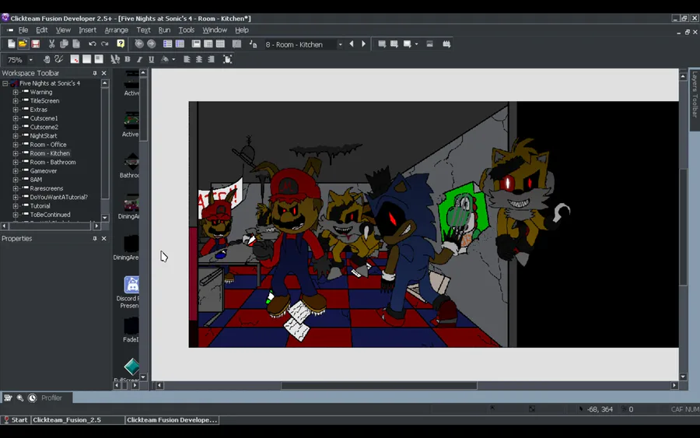The width and height of the screenshot is (700, 438).
Task: Save the project with the floppy icon
Action: [x=35, y=44]
